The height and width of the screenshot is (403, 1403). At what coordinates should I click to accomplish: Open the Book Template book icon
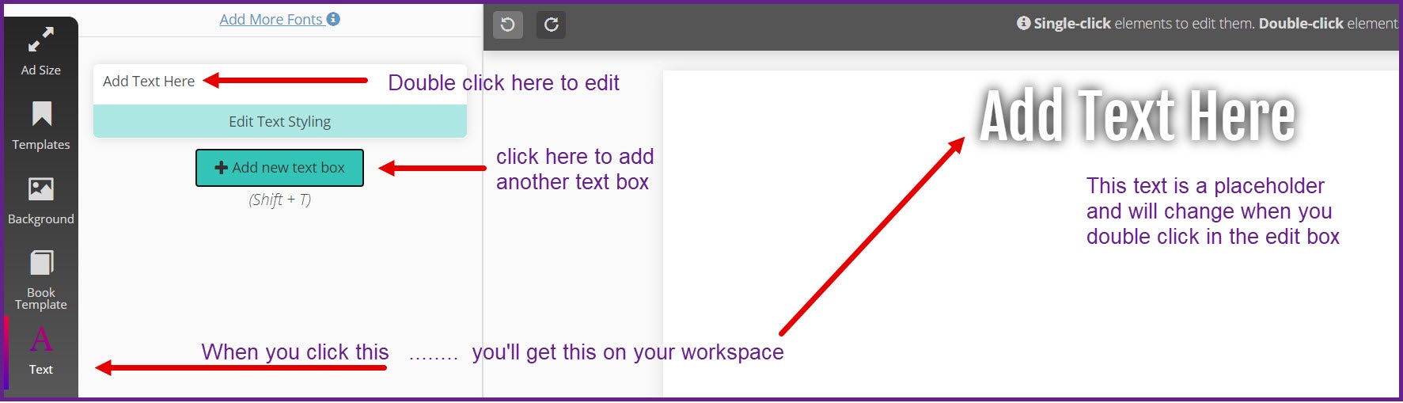[x=41, y=263]
